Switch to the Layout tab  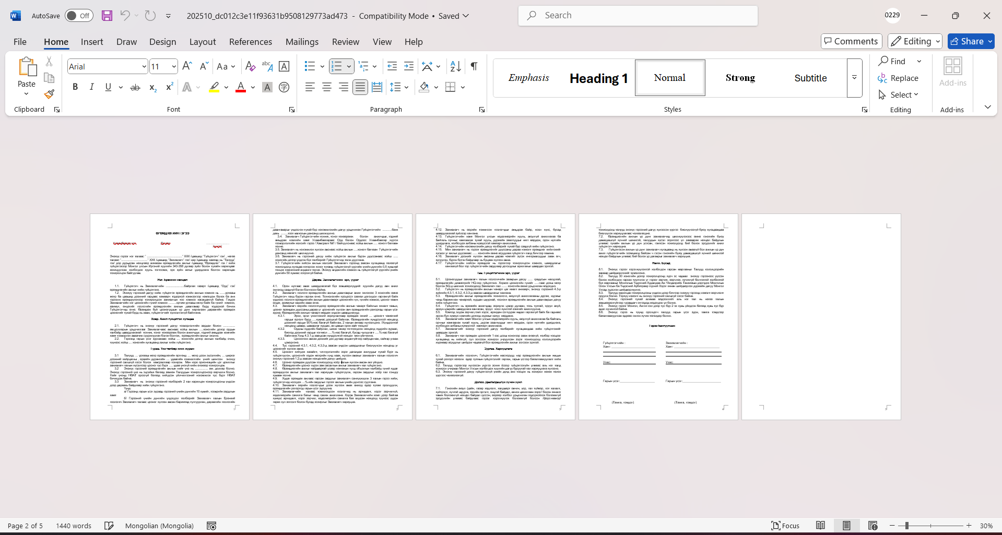pos(202,42)
